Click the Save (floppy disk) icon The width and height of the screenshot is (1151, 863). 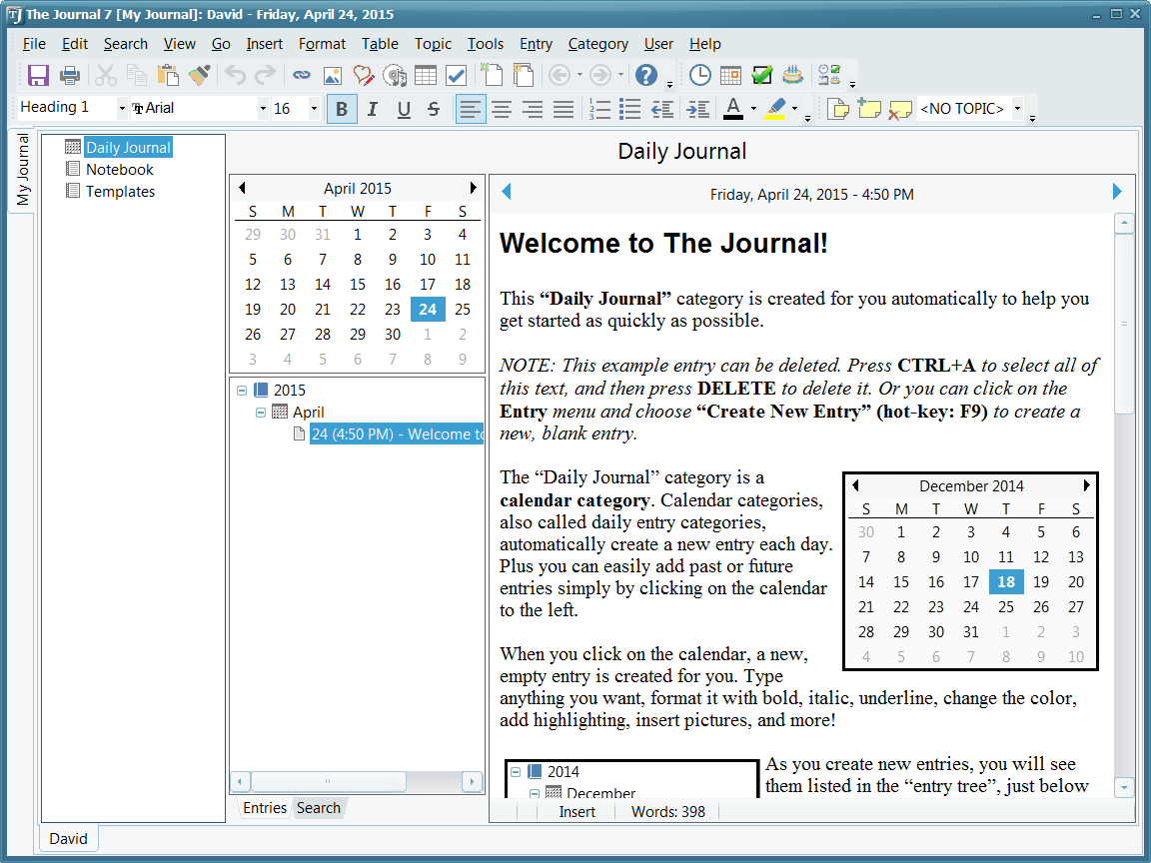[x=37, y=75]
